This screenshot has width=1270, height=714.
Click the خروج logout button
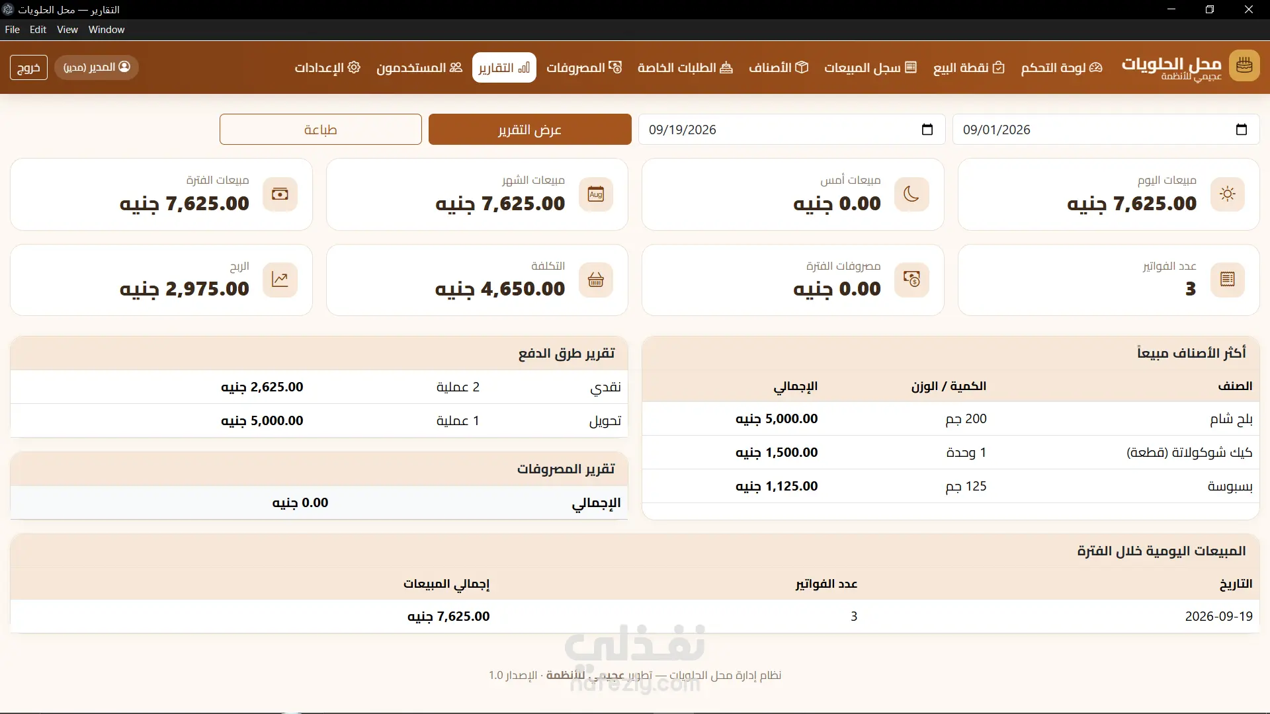click(x=28, y=67)
